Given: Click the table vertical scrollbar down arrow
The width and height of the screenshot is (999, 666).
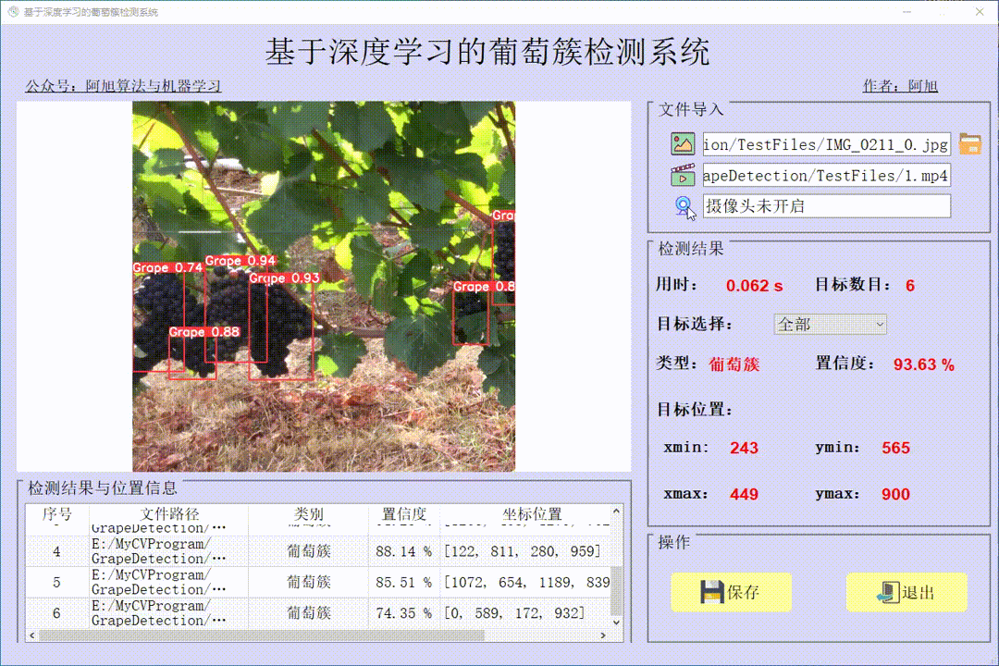Looking at the screenshot, I should coord(616,622).
